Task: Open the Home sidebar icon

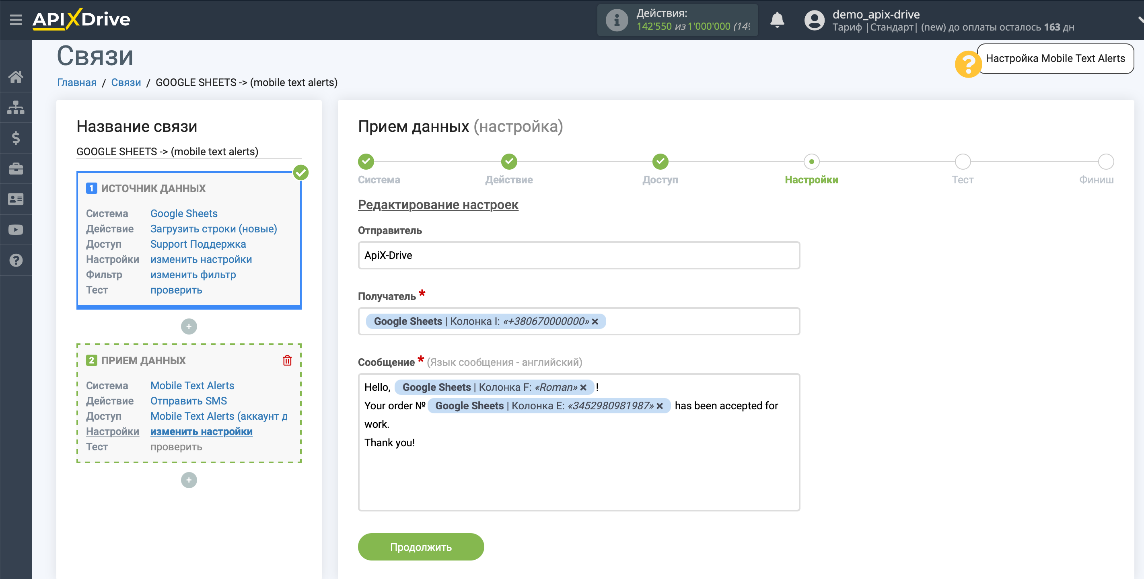Action: (16, 77)
